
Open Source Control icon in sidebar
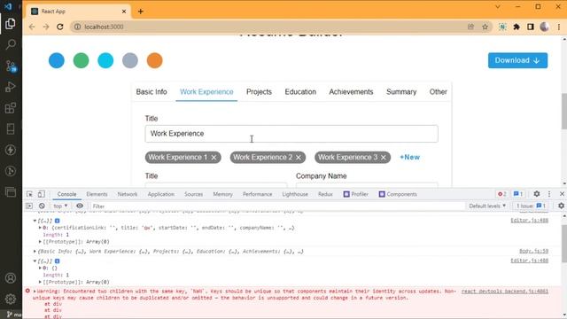tap(10, 66)
